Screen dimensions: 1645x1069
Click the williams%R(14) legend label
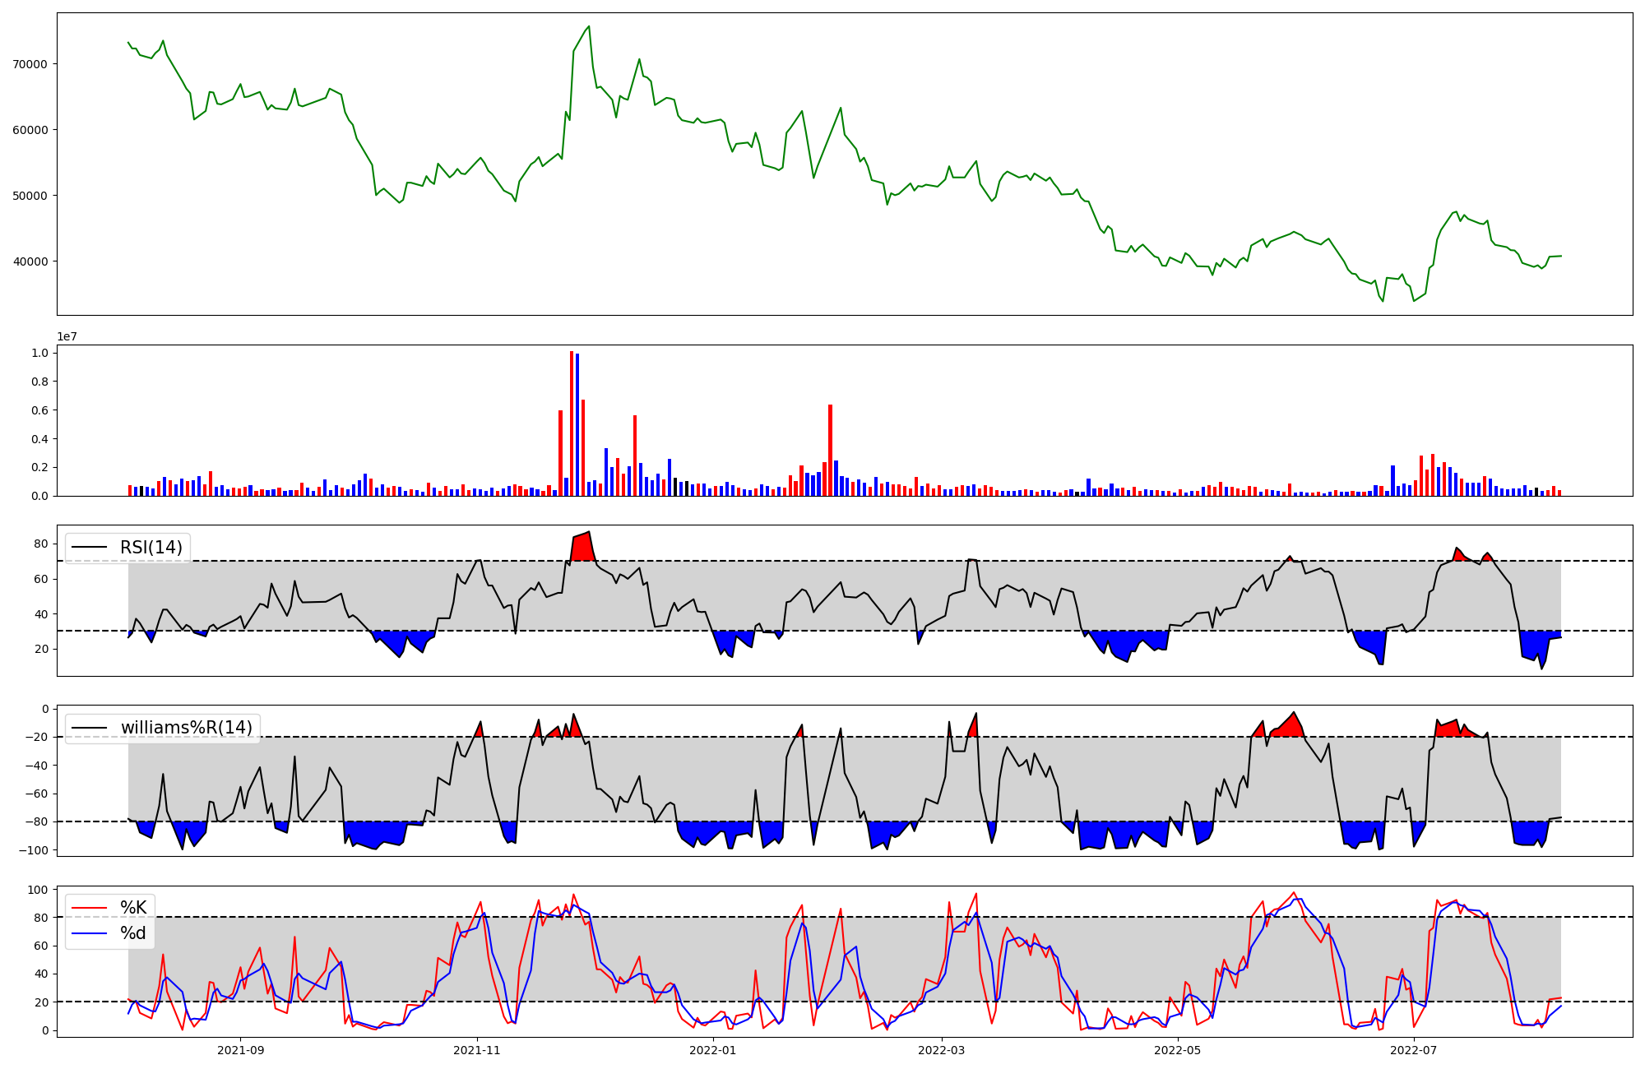[186, 728]
